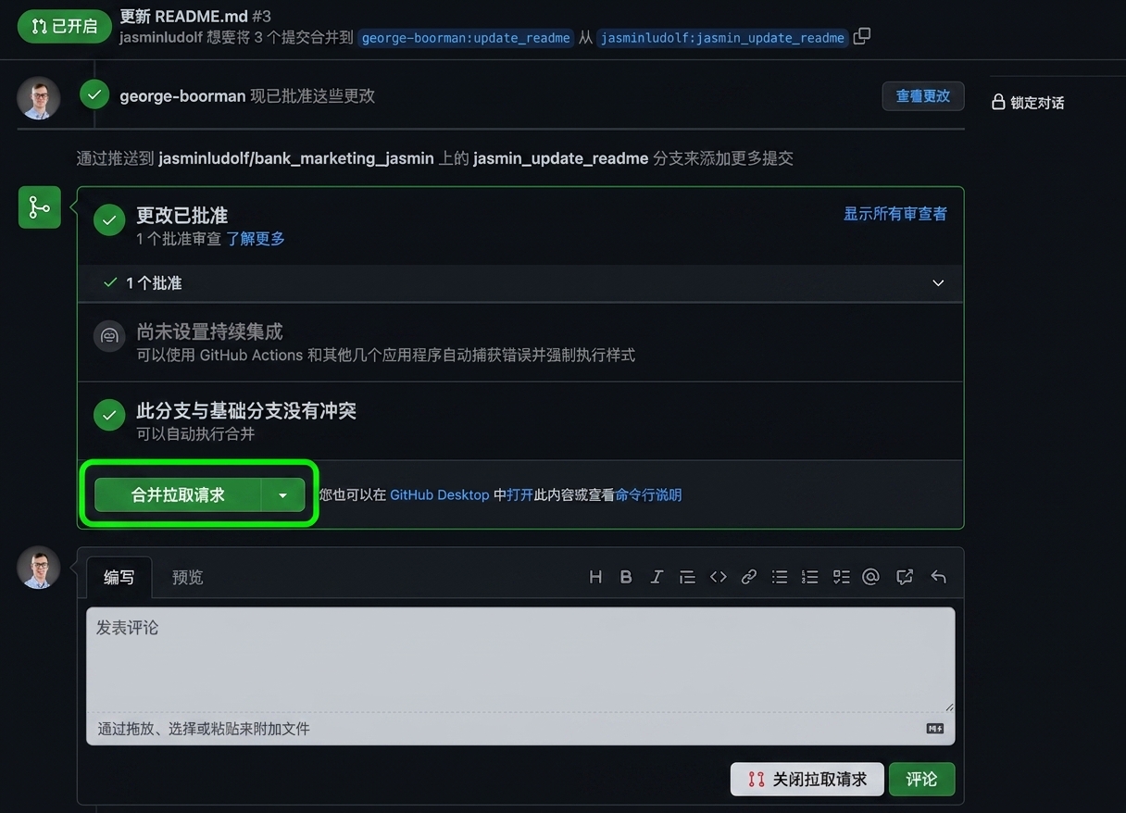Submit with the 评论 button
The width and height of the screenshot is (1126, 813).
point(921,780)
